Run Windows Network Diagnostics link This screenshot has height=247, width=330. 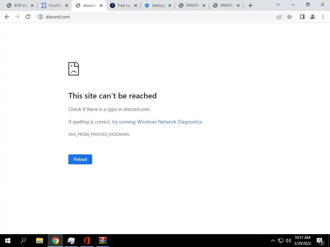coord(157,122)
